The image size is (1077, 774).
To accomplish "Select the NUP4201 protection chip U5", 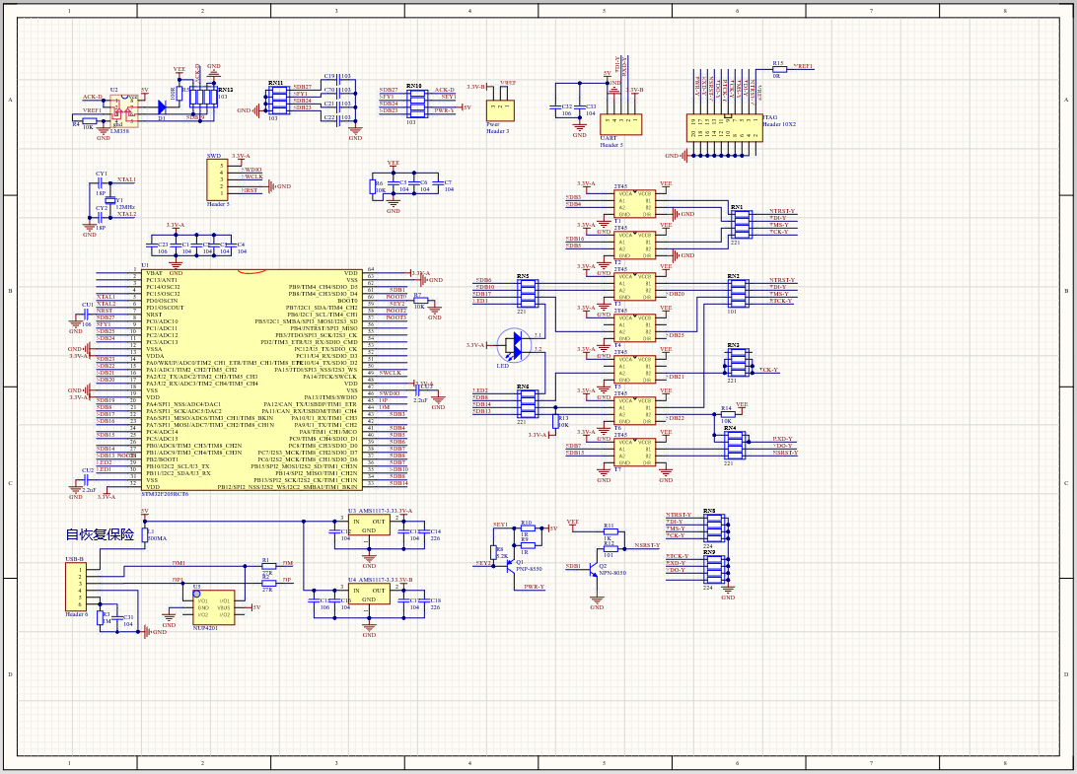I will pos(212,607).
